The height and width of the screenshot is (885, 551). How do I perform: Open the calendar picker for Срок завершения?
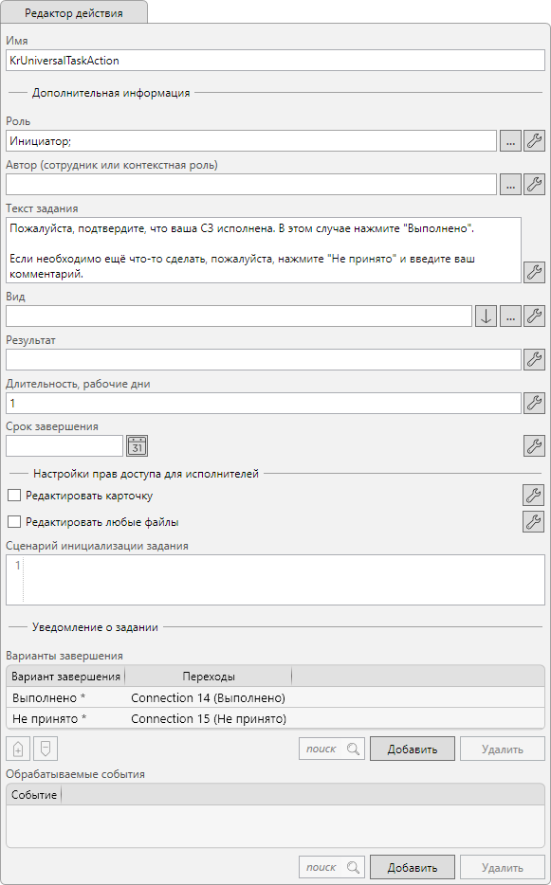[x=137, y=446]
